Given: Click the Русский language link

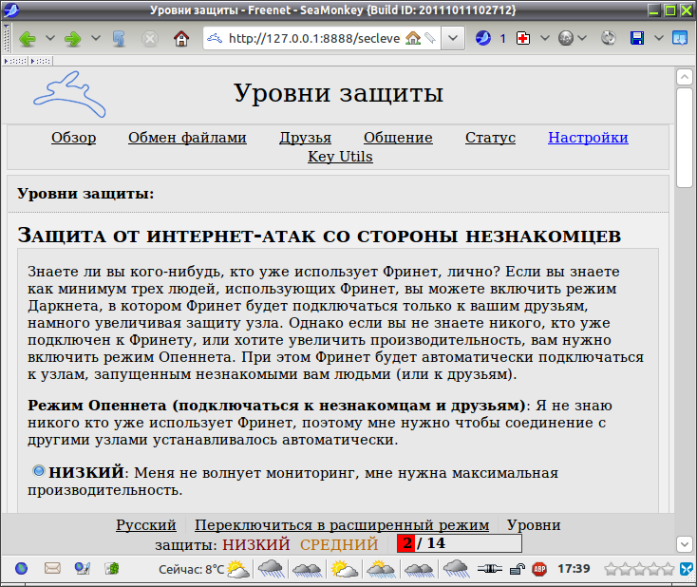Looking at the screenshot, I should point(146,525).
